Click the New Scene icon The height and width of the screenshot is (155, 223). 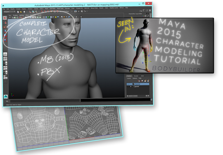tap(18, 12)
